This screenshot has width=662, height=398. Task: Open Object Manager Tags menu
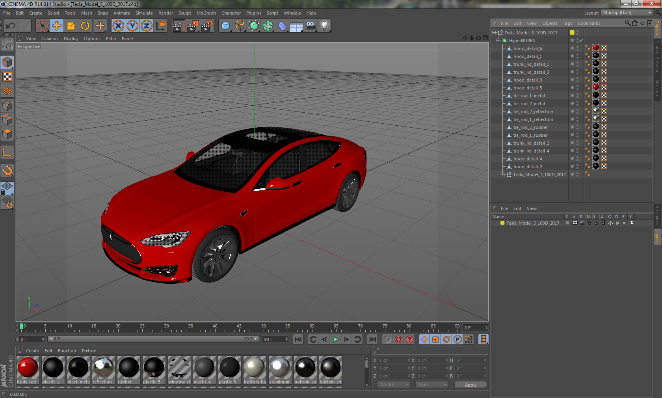coord(567,23)
